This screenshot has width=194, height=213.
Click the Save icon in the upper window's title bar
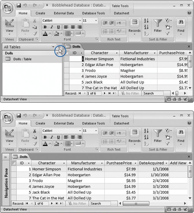tap(19, 5)
